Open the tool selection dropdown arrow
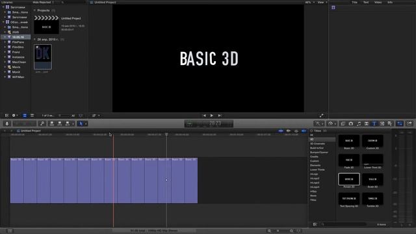 (x=86, y=124)
